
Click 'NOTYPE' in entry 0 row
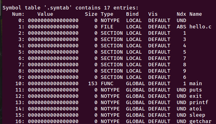110,21
